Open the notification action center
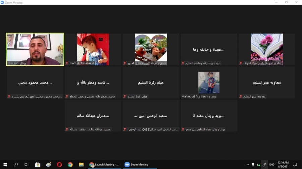 point(295,165)
